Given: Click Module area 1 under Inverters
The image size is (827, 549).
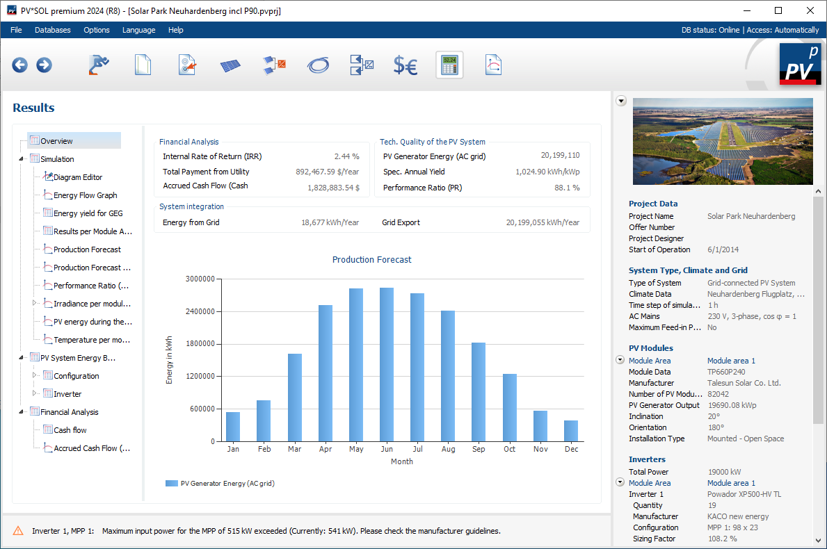Looking at the screenshot, I should 731,482.
